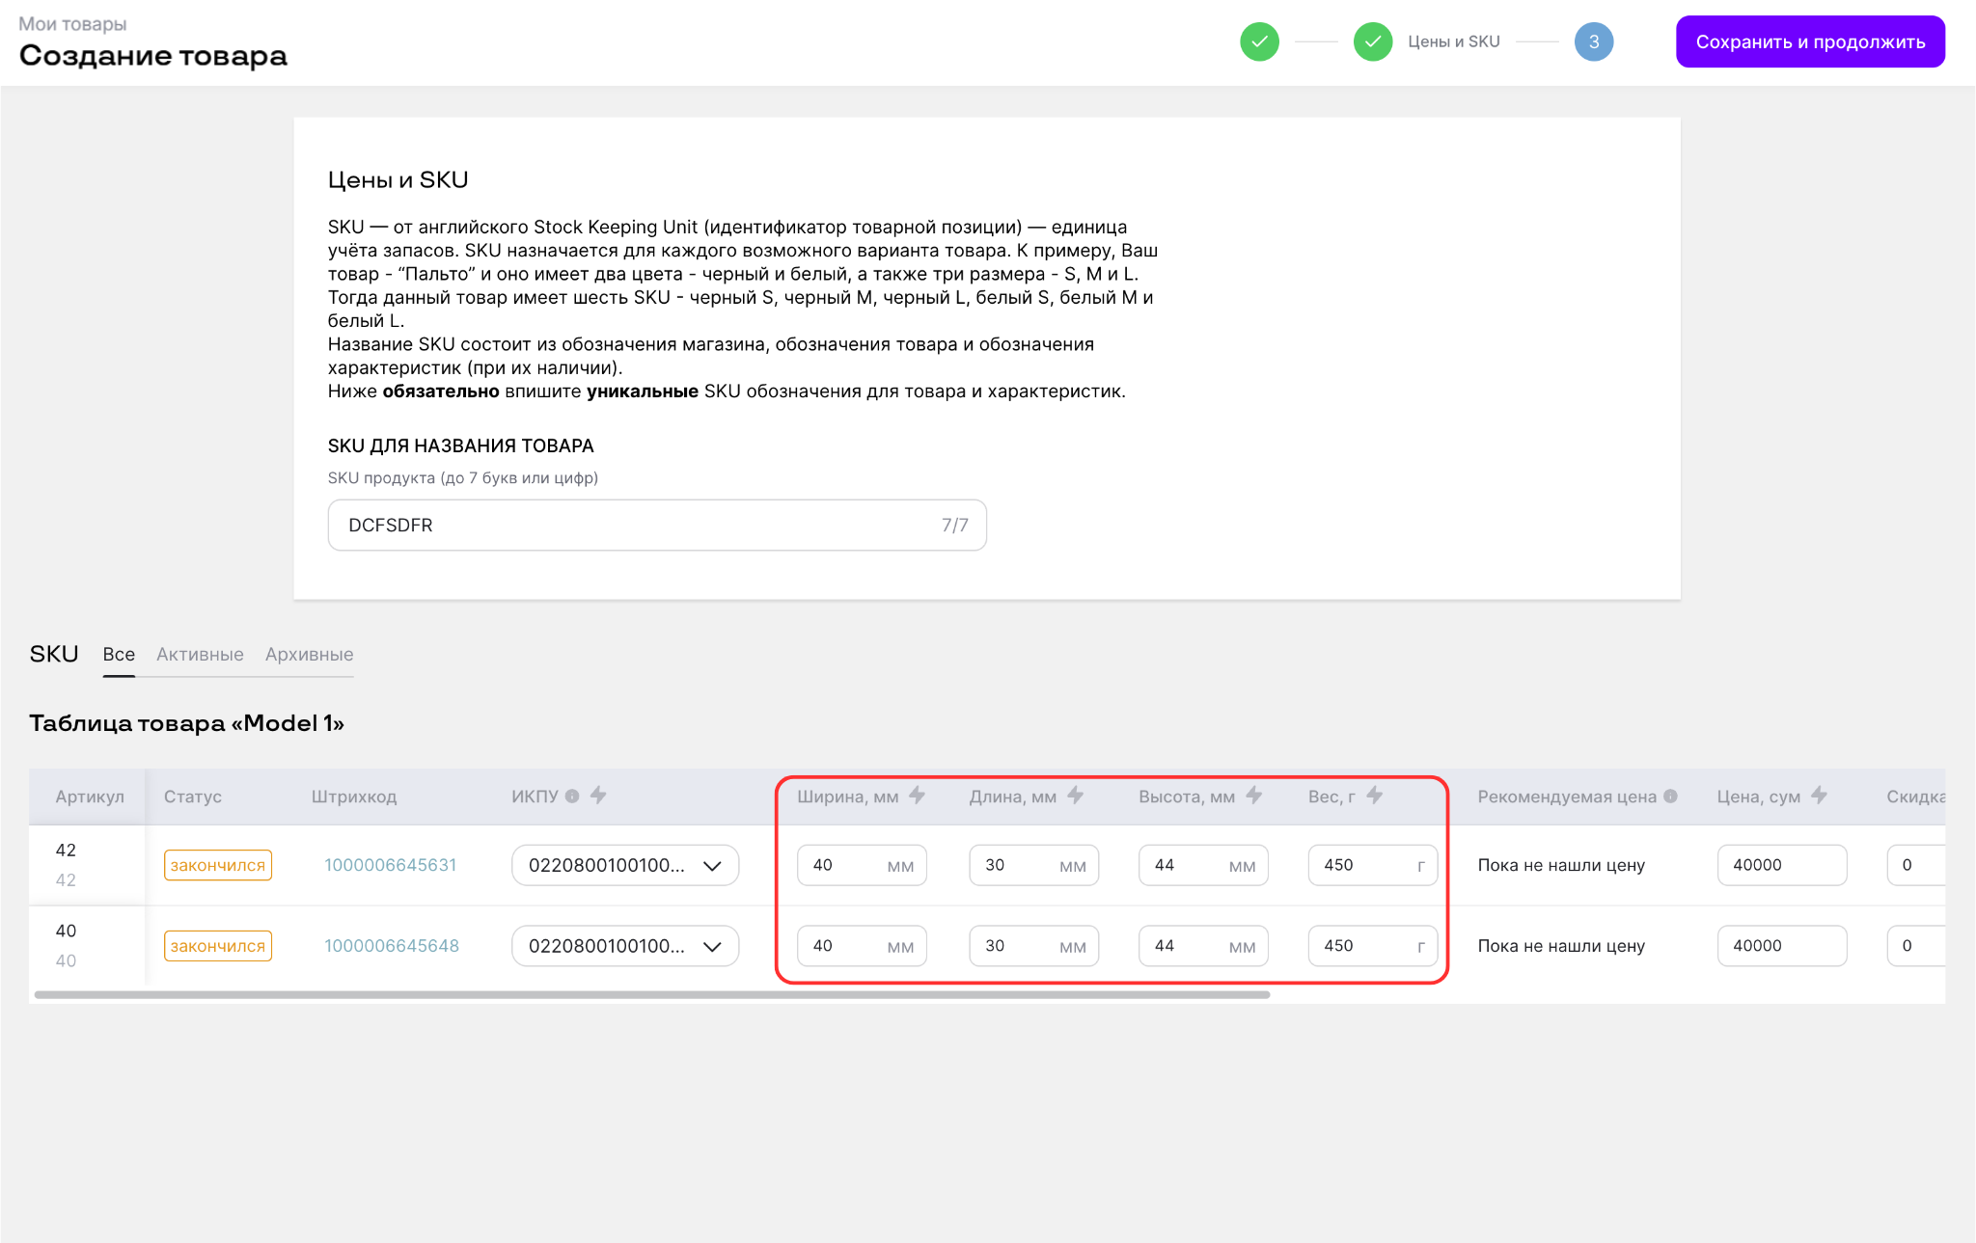Screen dimensions: 1976x1243
Task: Click the info icon next to ИКПУ
Action: (x=572, y=796)
